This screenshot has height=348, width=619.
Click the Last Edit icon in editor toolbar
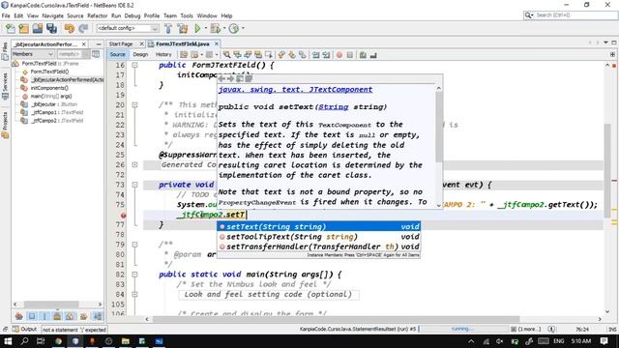[184, 55]
